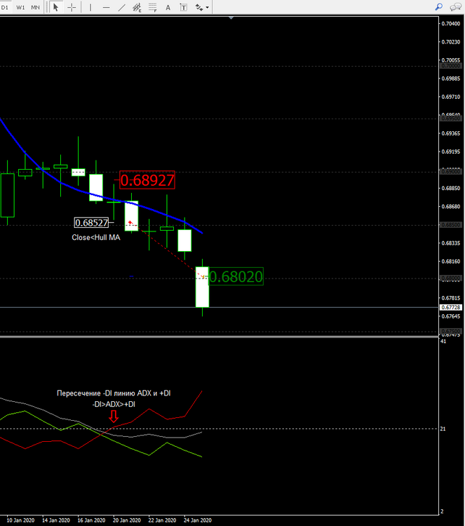Click the '10 Jan 2020' date label

tap(20, 520)
